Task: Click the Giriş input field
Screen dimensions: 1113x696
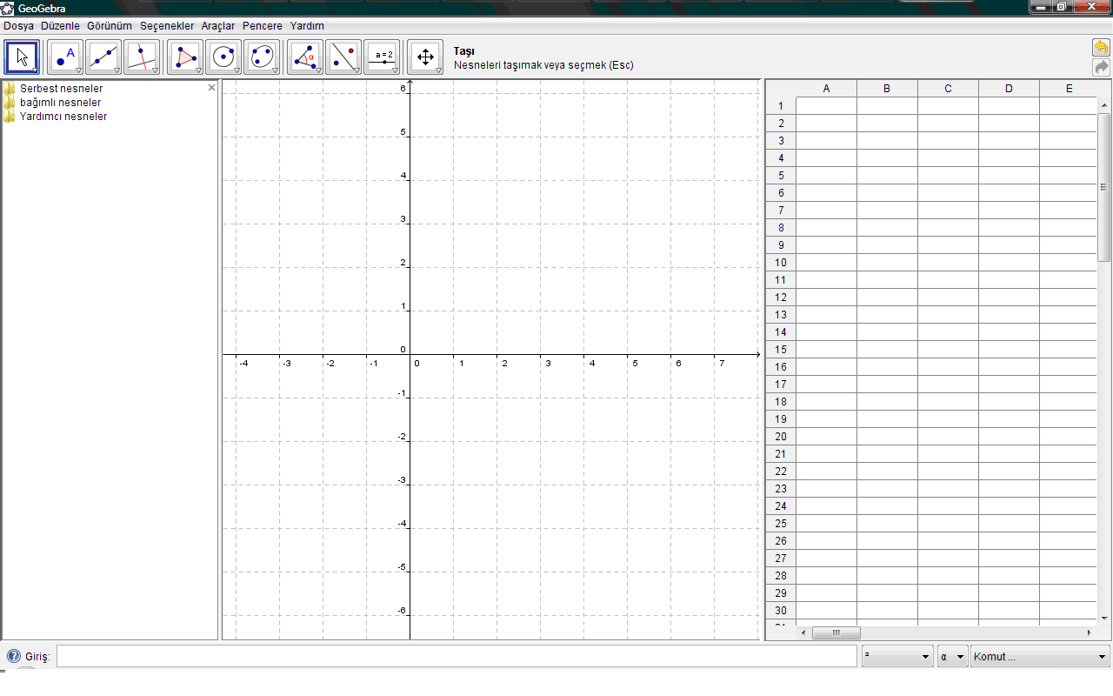Action: (x=457, y=657)
